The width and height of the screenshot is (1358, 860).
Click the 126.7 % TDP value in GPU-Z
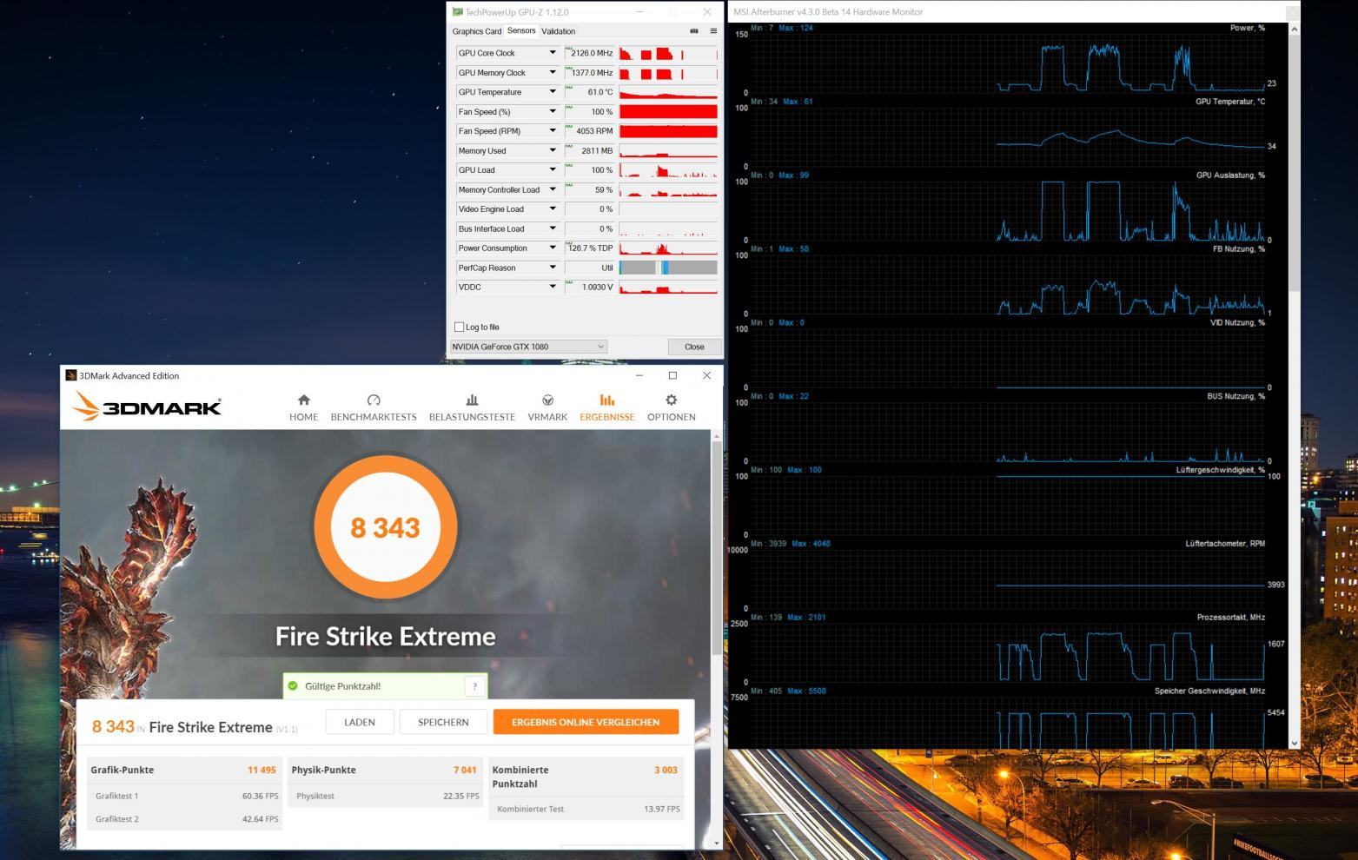590,248
